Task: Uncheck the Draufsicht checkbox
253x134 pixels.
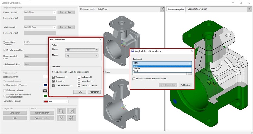Action: pyautogui.click(x=53, y=81)
